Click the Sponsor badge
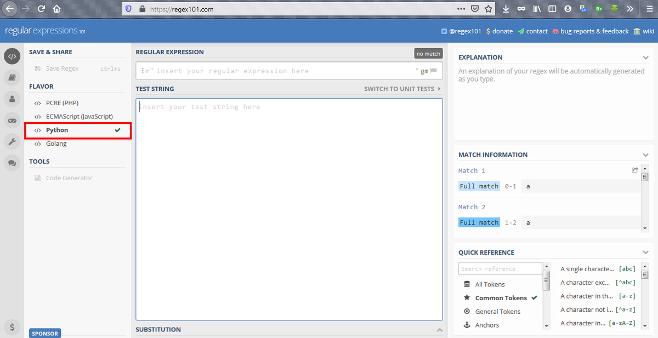 point(44,333)
